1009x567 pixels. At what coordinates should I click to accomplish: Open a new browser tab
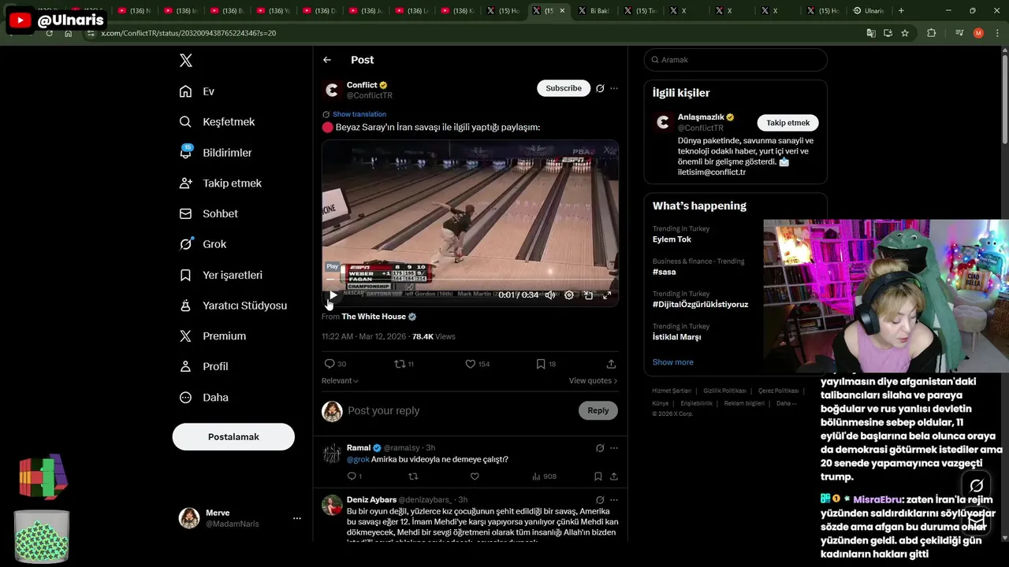point(901,11)
